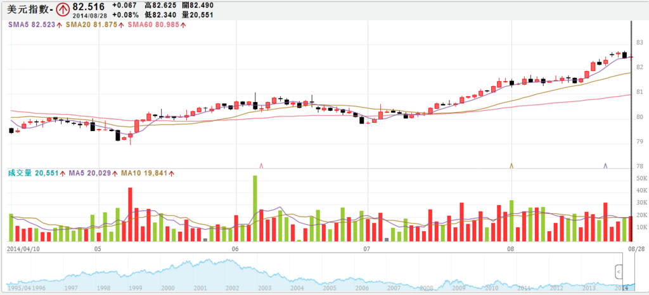Click the SMA5 82.523 legend label

point(32,25)
